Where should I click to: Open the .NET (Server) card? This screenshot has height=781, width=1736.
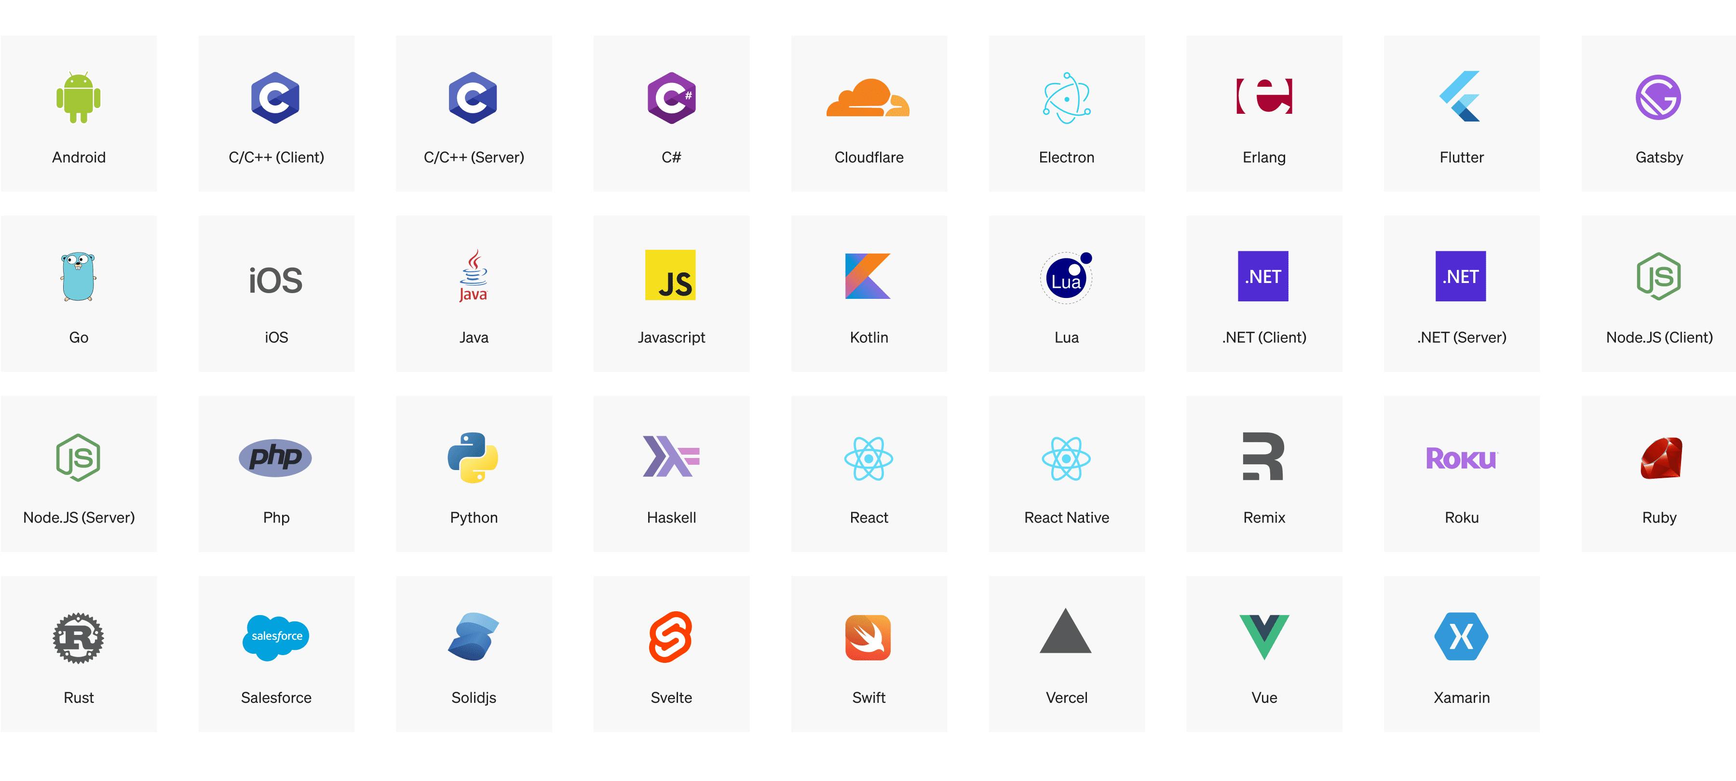1461,294
